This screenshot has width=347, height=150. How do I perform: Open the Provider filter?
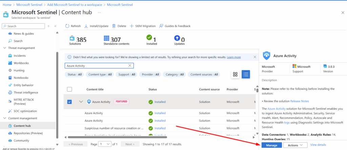[150, 74]
